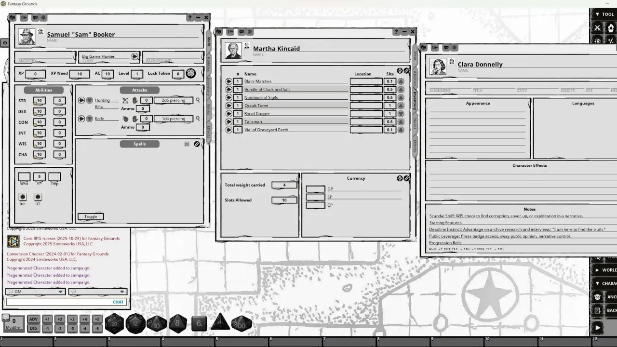
Task: Roll the d100 percentile die
Action: click(242, 323)
